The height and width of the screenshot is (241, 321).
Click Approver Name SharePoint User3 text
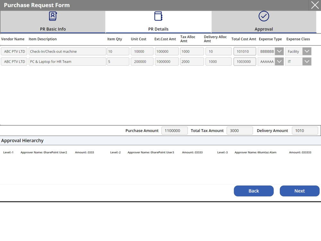151,152
